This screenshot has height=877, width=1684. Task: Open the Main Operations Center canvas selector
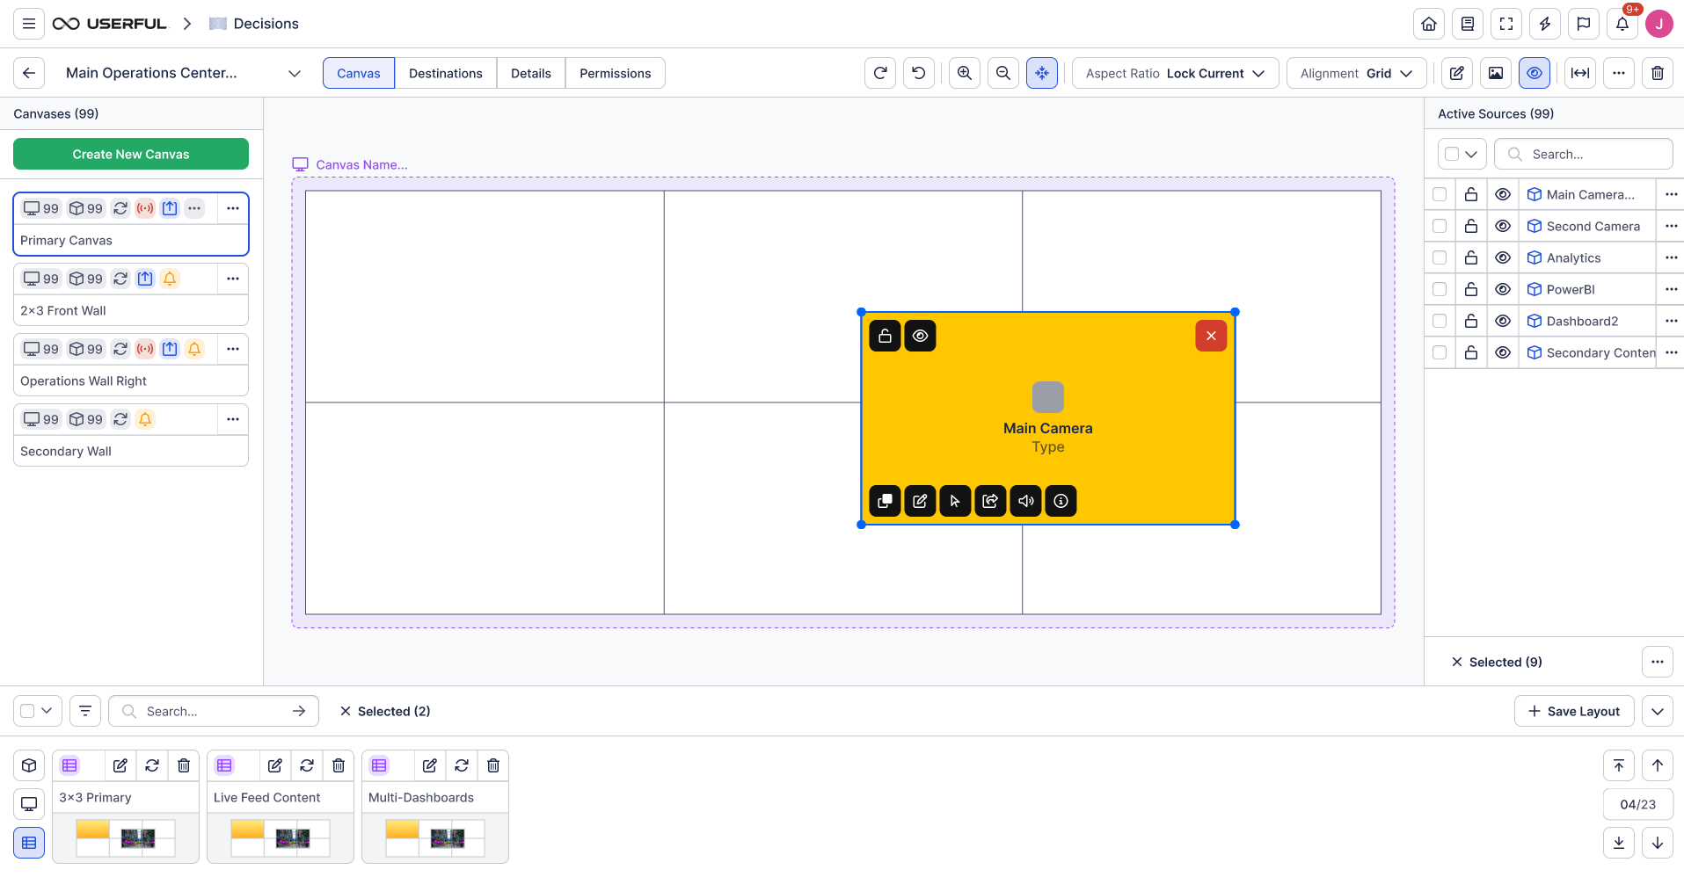coord(294,73)
